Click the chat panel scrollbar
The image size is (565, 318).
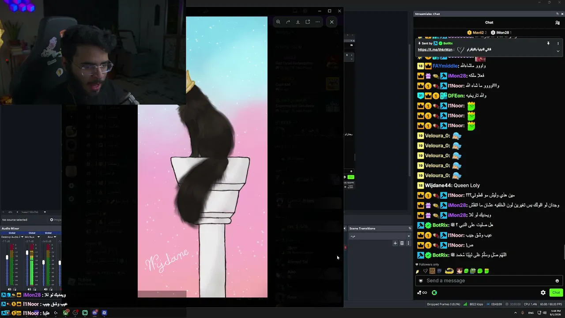pyautogui.click(x=564, y=252)
